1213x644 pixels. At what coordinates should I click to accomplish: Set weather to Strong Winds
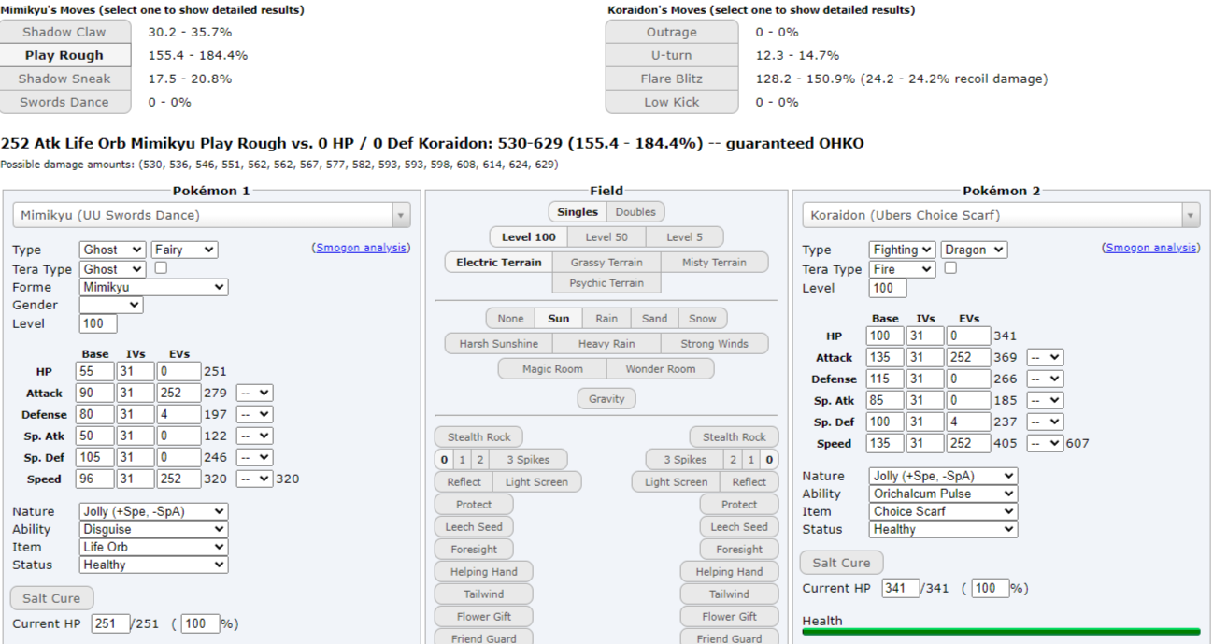pyautogui.click(x=714, y=343)
